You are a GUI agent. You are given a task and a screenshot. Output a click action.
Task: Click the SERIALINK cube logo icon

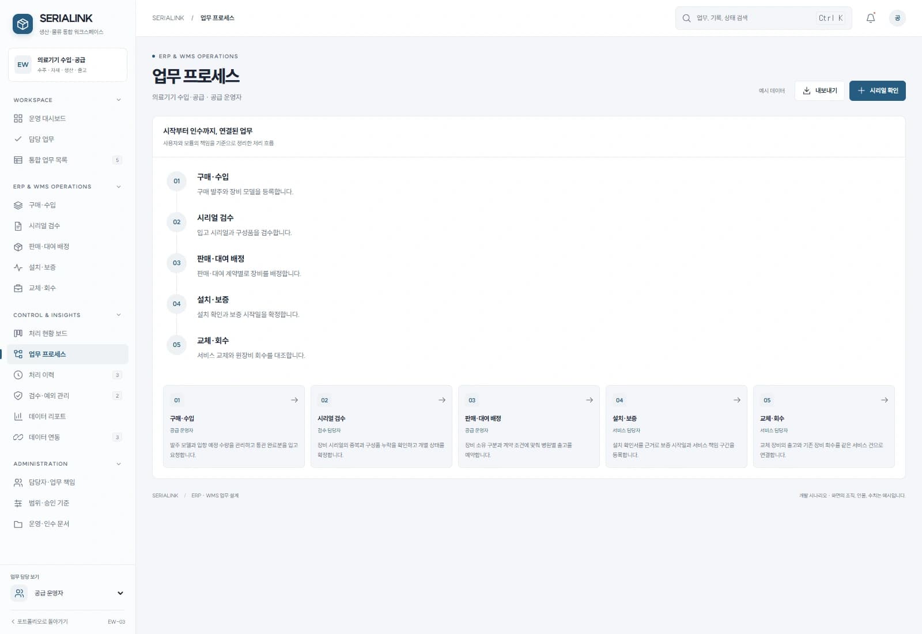(x=22, y=24)
